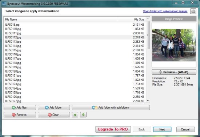This screenshot has width=200, height=137.
Task: Click the Add files button
Action: [20, 108]
